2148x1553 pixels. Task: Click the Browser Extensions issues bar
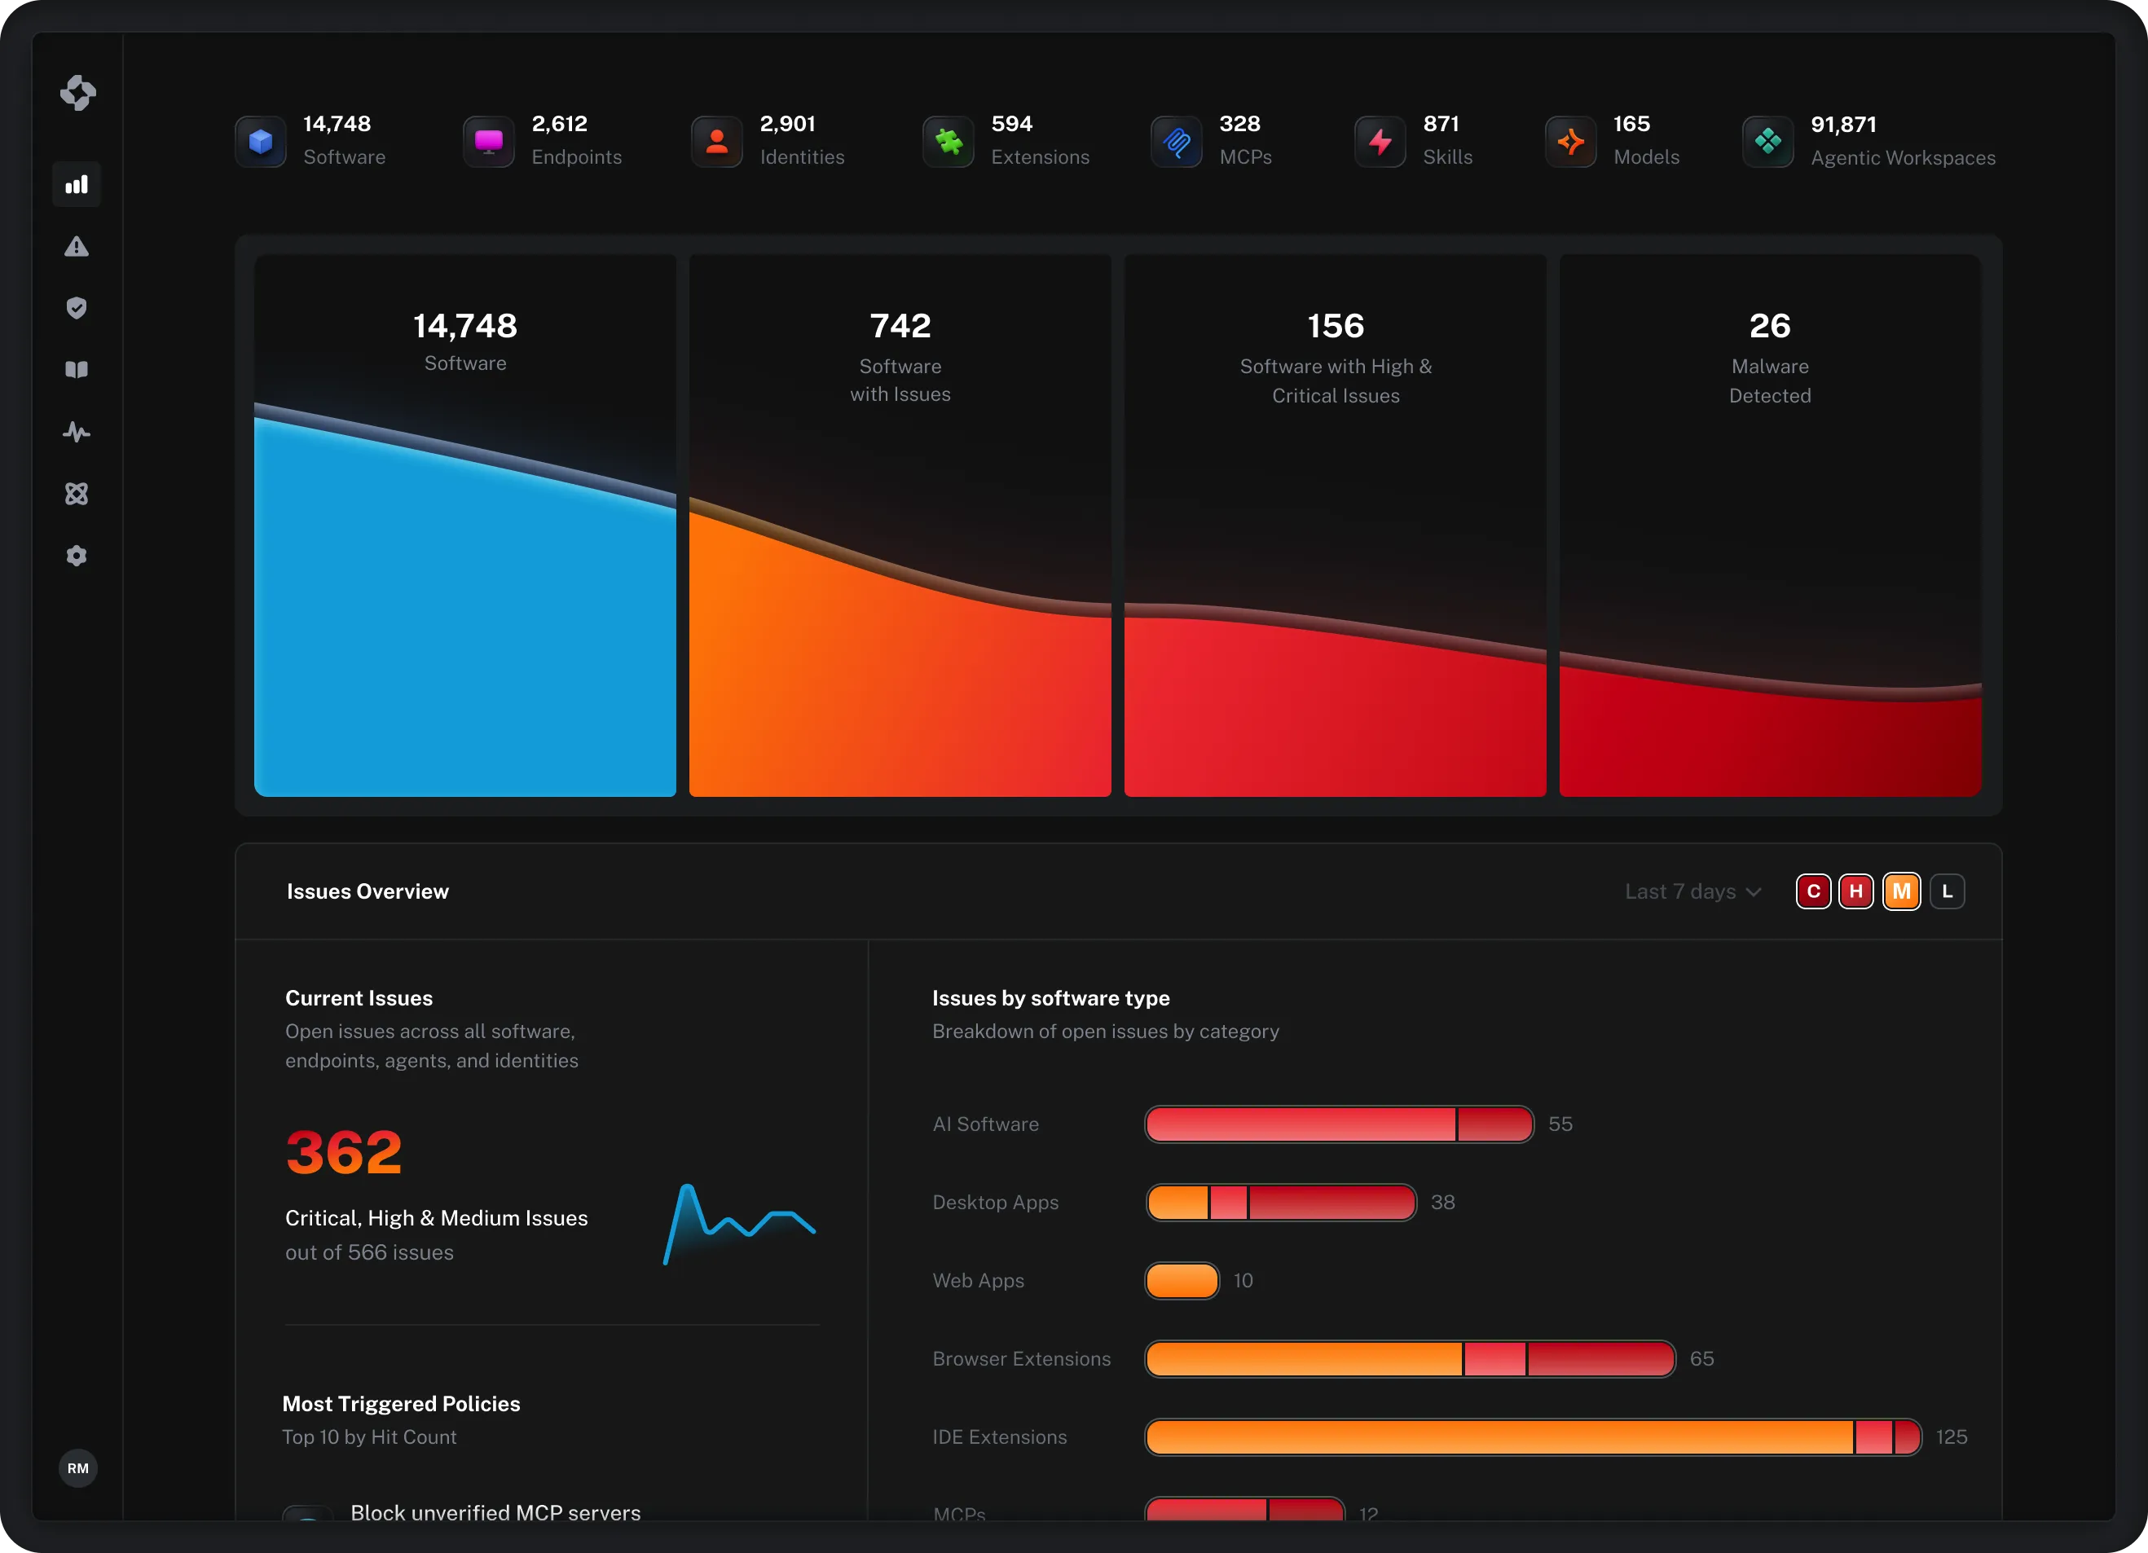(x=1411, y=1359)
